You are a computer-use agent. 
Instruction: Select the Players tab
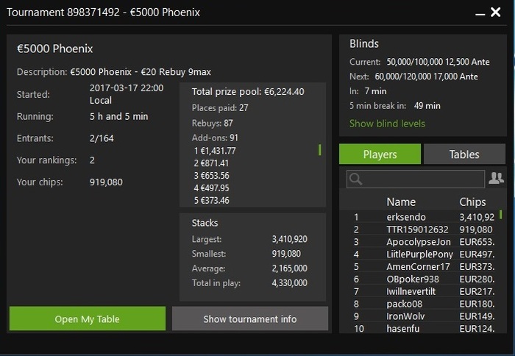380,154
